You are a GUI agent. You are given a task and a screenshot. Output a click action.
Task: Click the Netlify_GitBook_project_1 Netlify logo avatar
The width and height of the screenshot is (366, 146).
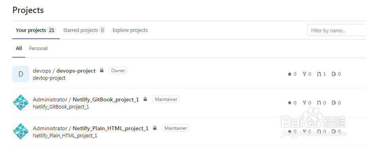21,103
